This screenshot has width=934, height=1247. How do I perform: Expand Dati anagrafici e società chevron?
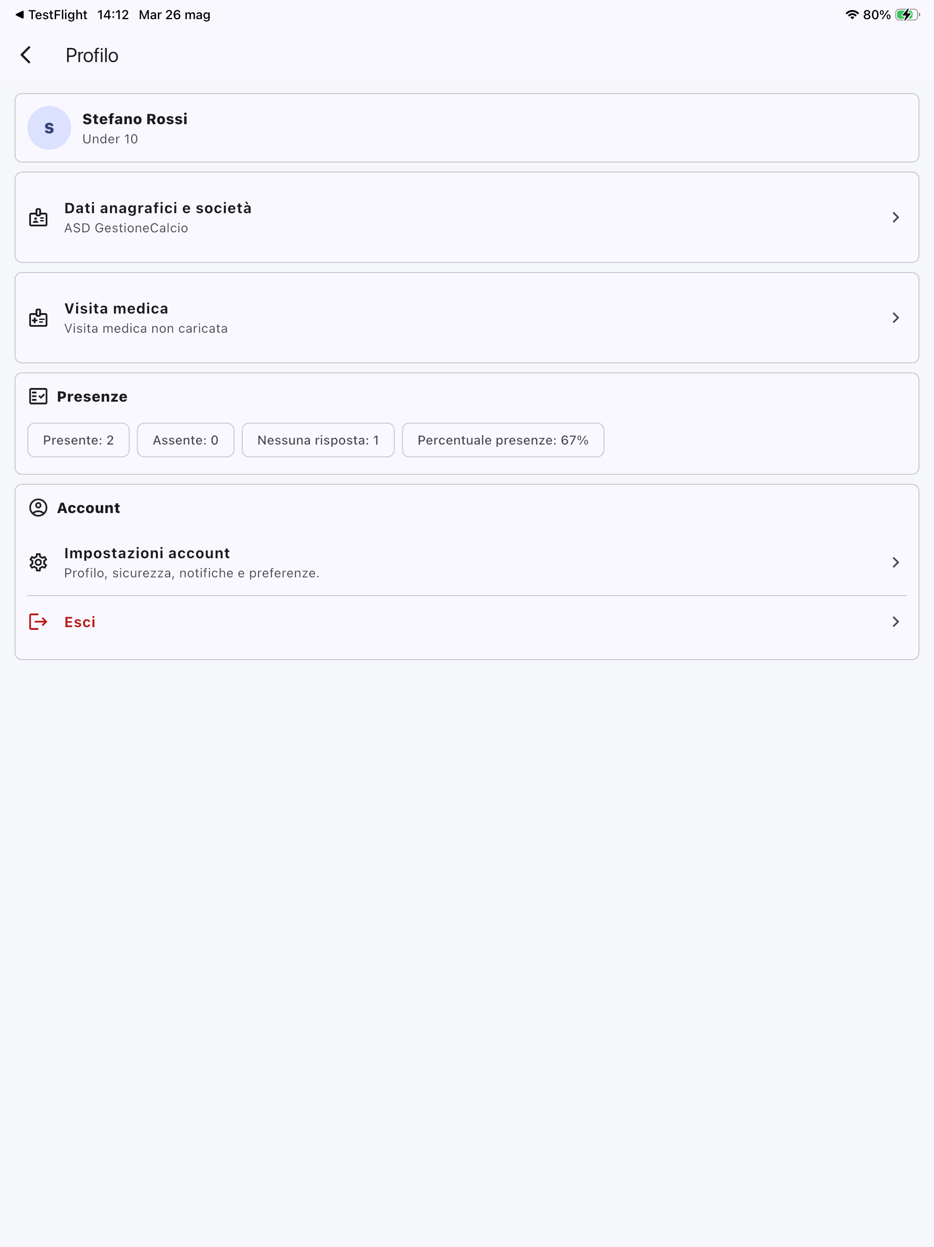click(896, 218)
